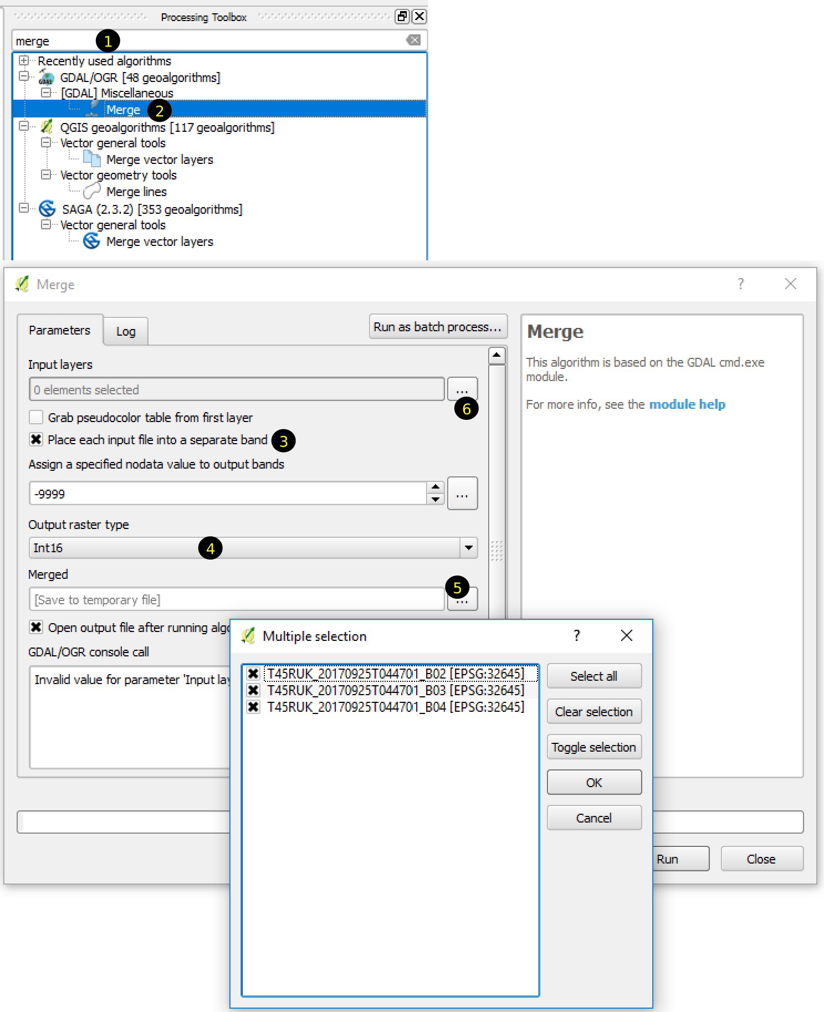The width and height of the screenshot is (824, 1012).
Task: Click the QGIS Merge vector layers icon
Action: (x=91, y=160)
